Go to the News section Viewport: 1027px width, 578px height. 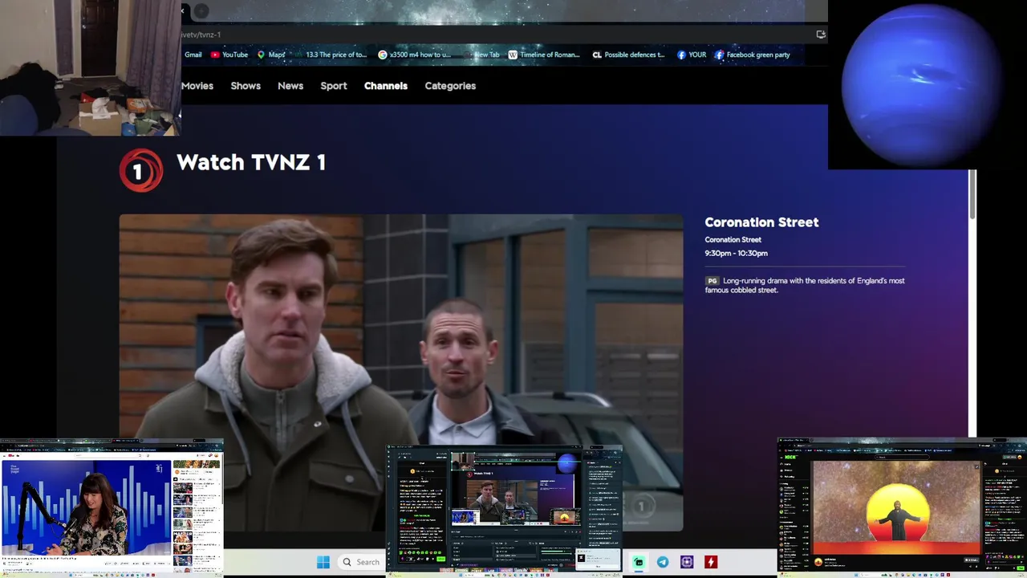pos(290,86)
